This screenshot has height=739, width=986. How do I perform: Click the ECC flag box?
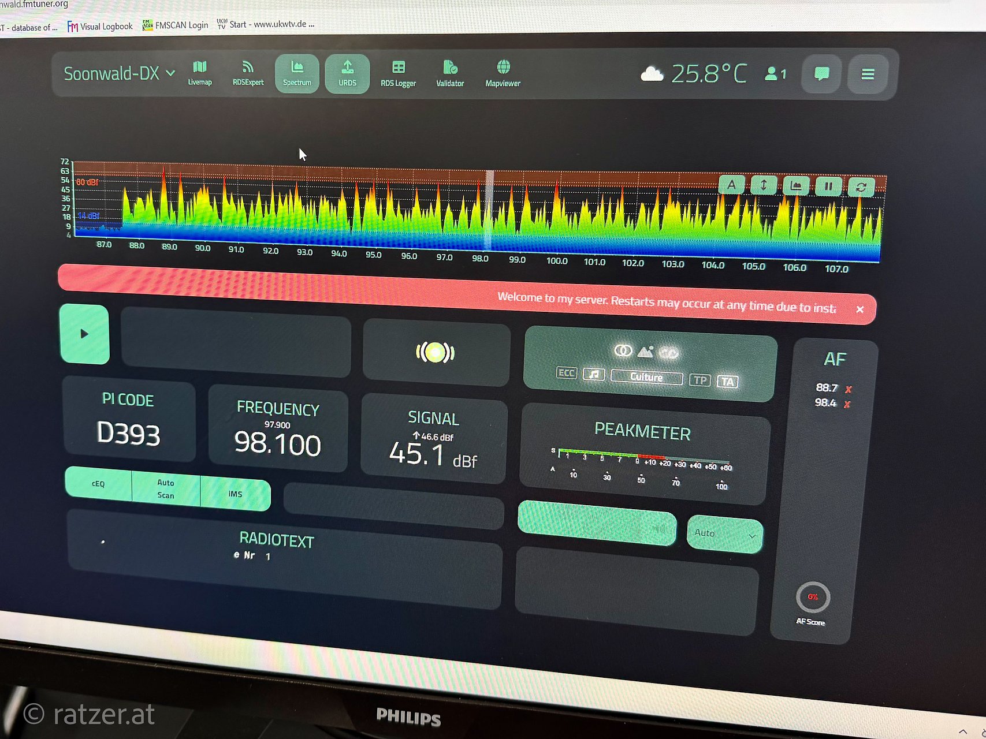[566, 373]
